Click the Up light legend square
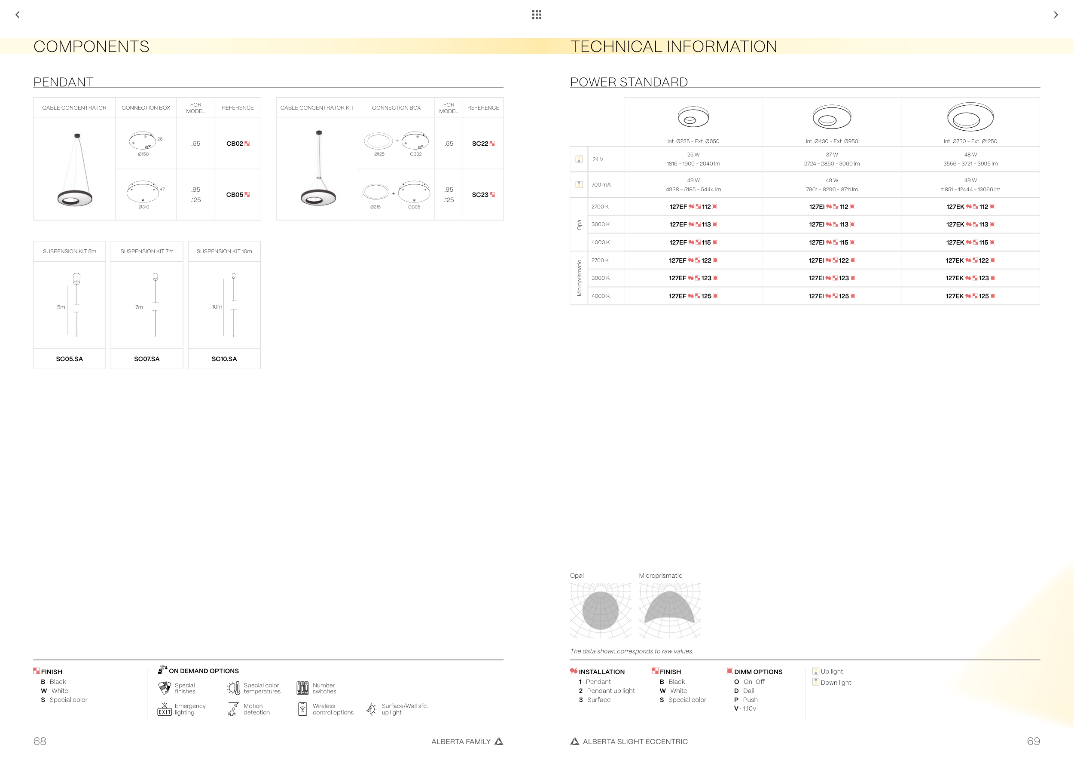 816,671
